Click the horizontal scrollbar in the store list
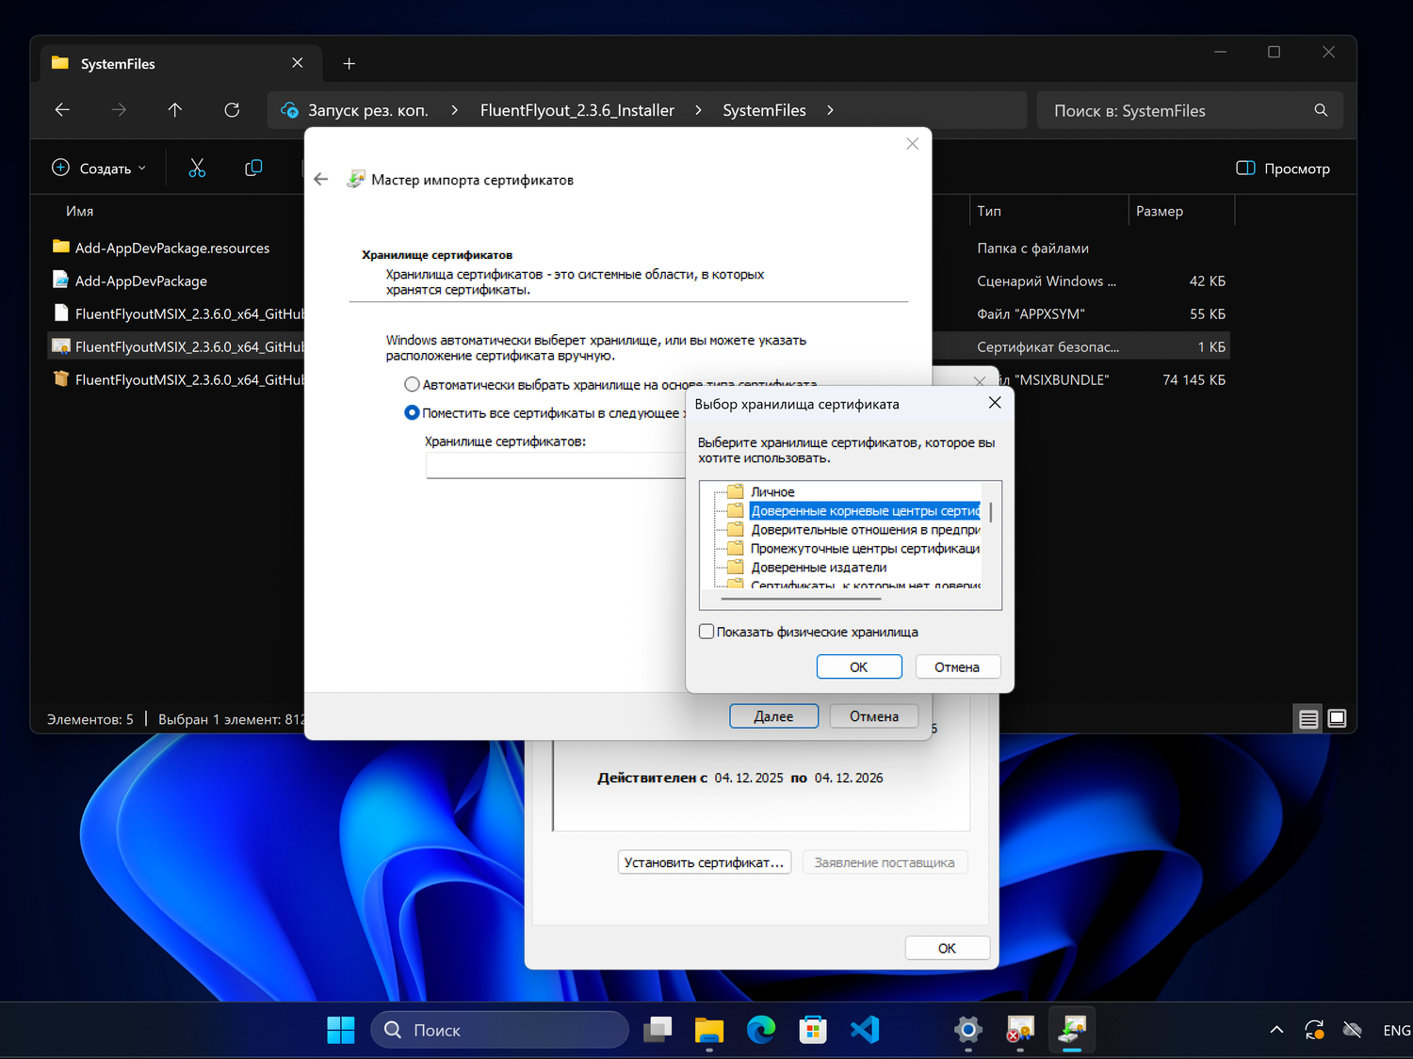This screenshot has height=1059, width=1413. pyautogui.click(x=802, y=598)
